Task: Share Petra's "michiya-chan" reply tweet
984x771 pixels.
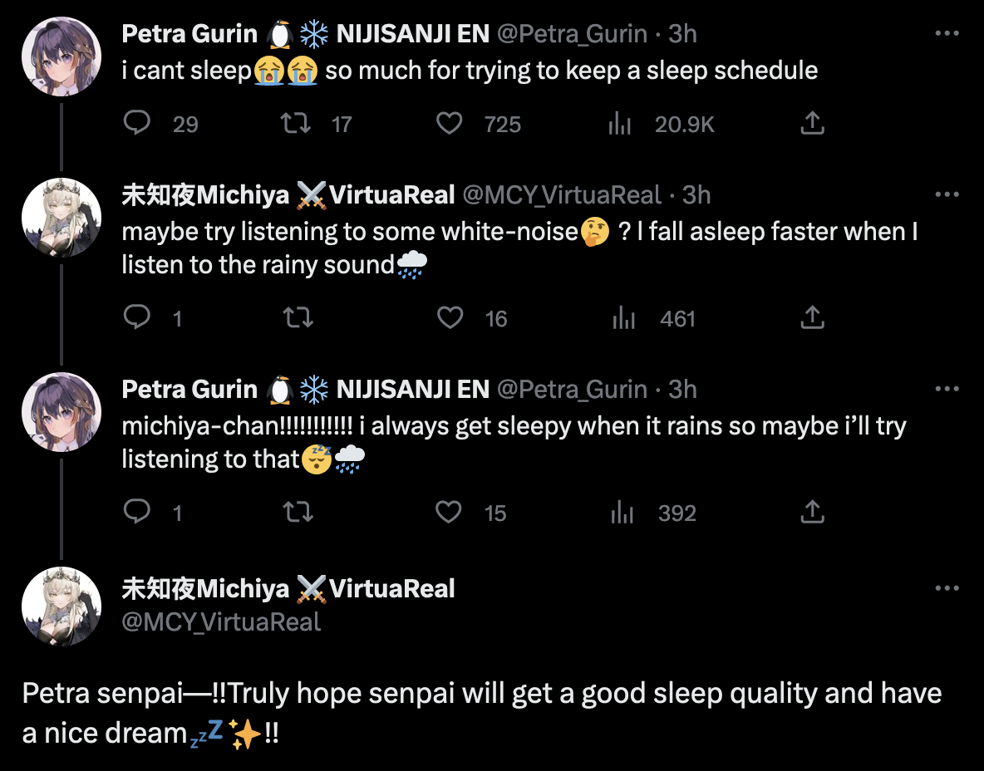Action: [811, 513]
